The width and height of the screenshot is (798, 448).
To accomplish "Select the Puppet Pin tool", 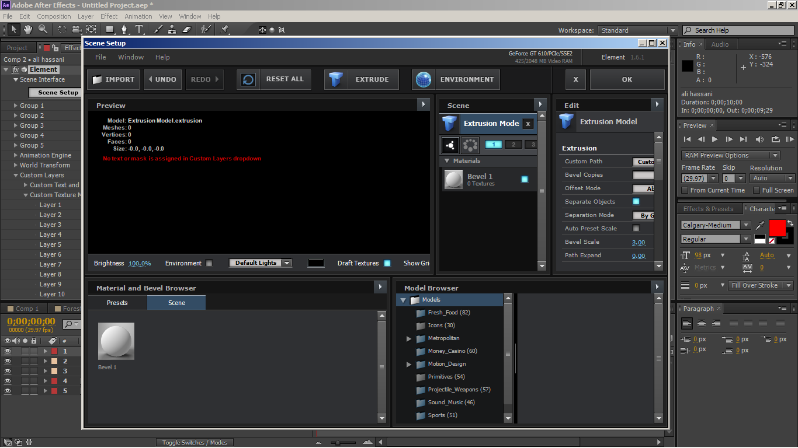I will [224, 29].
